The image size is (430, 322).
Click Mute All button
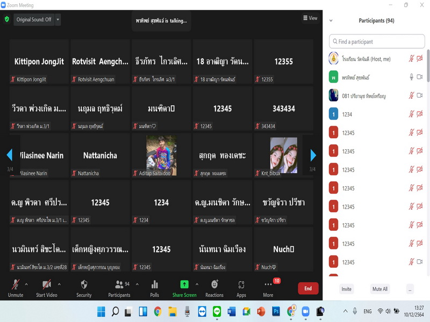pyautogui.click(x=380, y=289)
